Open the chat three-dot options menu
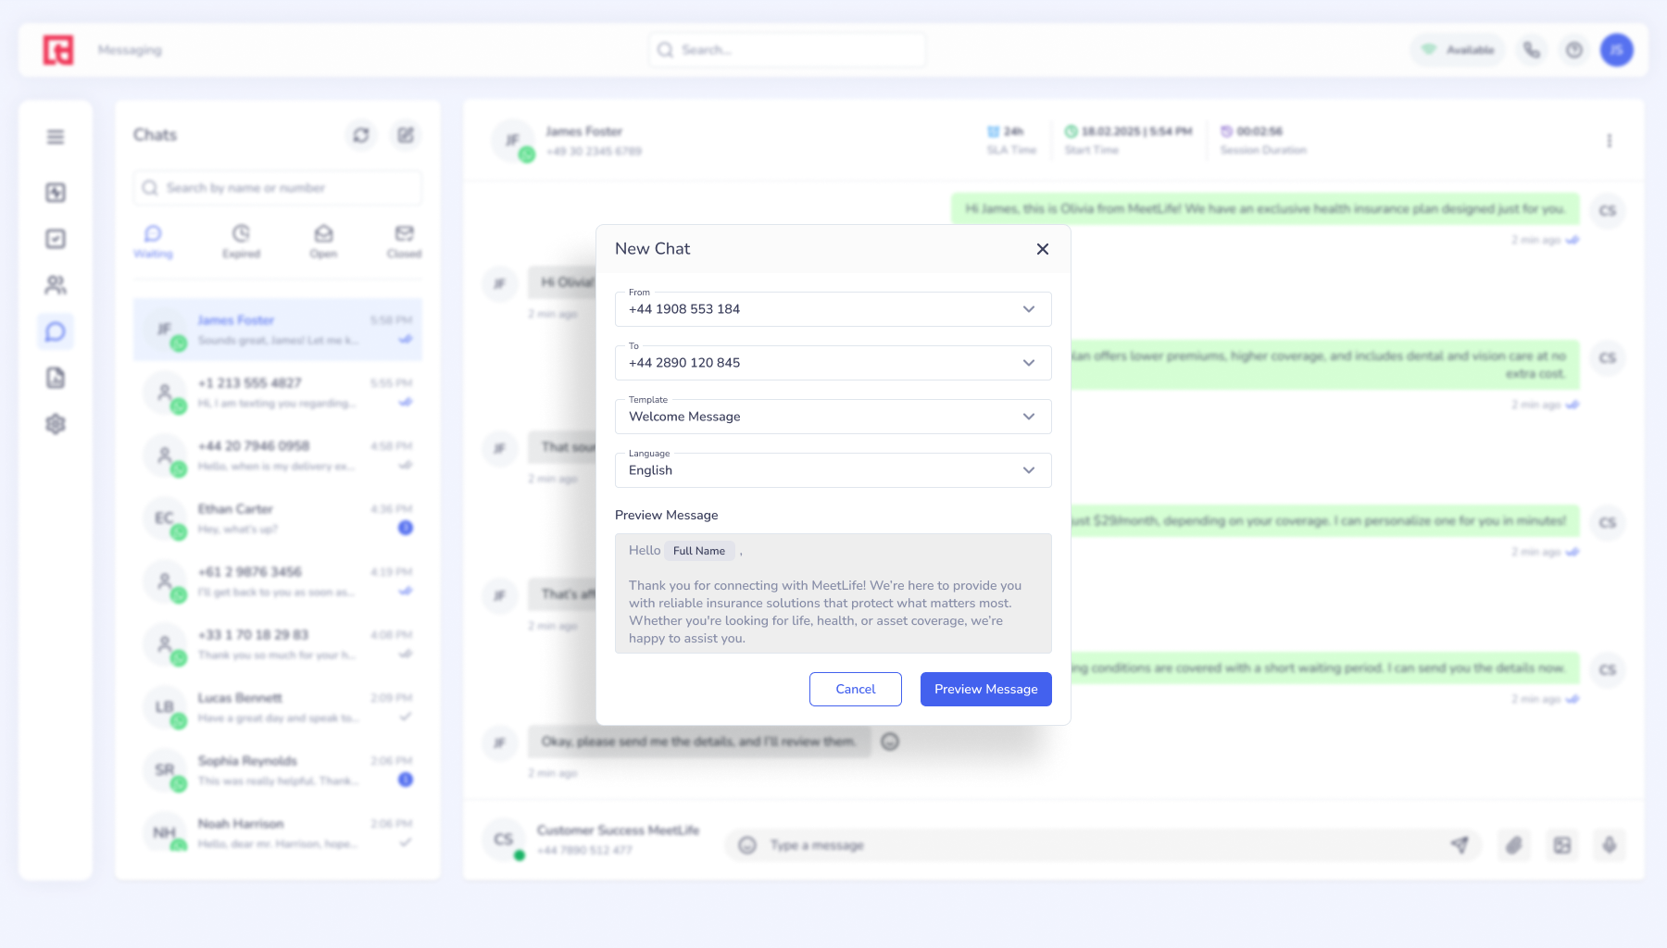Viewport: 1667px width, 948px height. [x=1609, y=141]
